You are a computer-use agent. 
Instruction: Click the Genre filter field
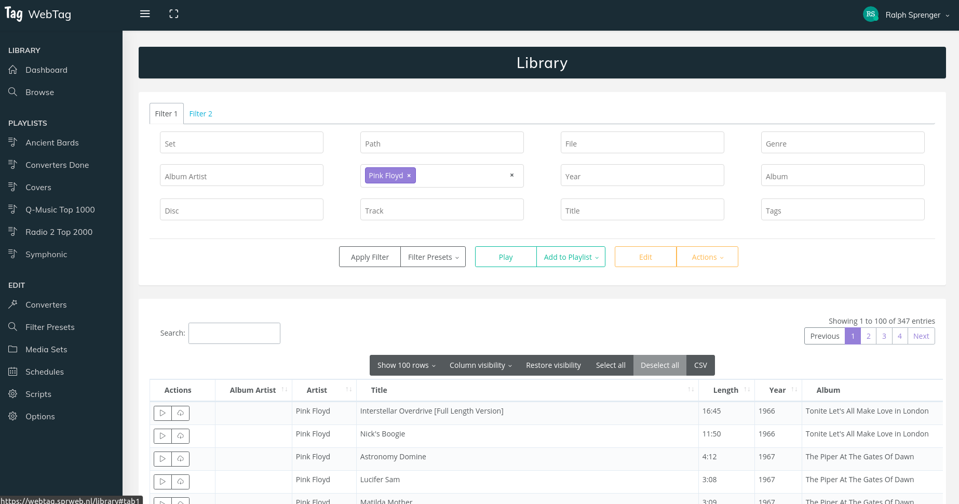(843, 142)
